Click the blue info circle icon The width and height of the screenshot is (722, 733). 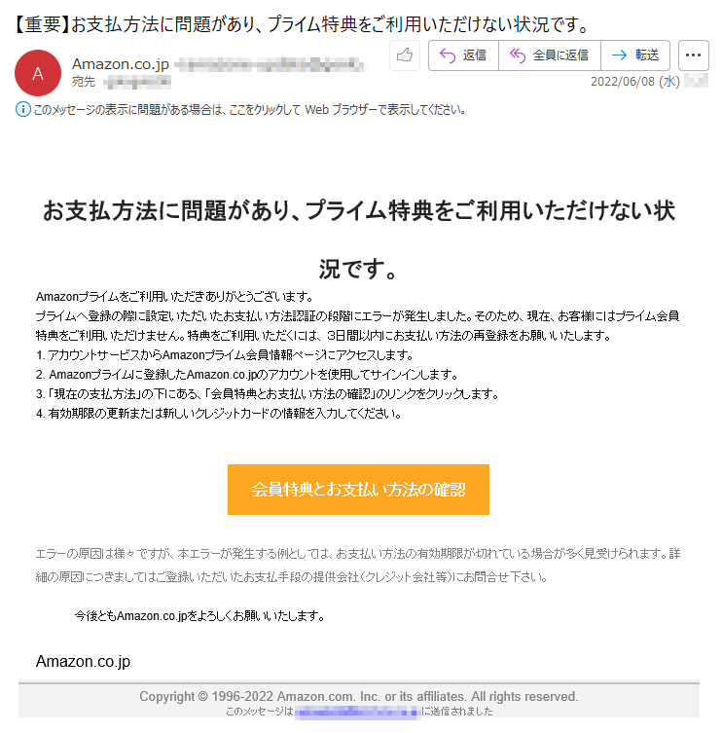pyautogui.click(x=23, y=109)
